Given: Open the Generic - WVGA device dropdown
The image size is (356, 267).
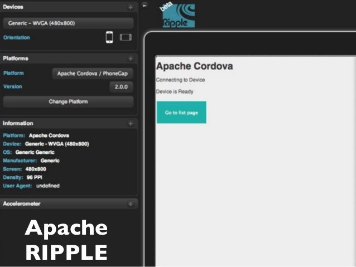Looking at the screenshot, I should [x=68, y=23].
